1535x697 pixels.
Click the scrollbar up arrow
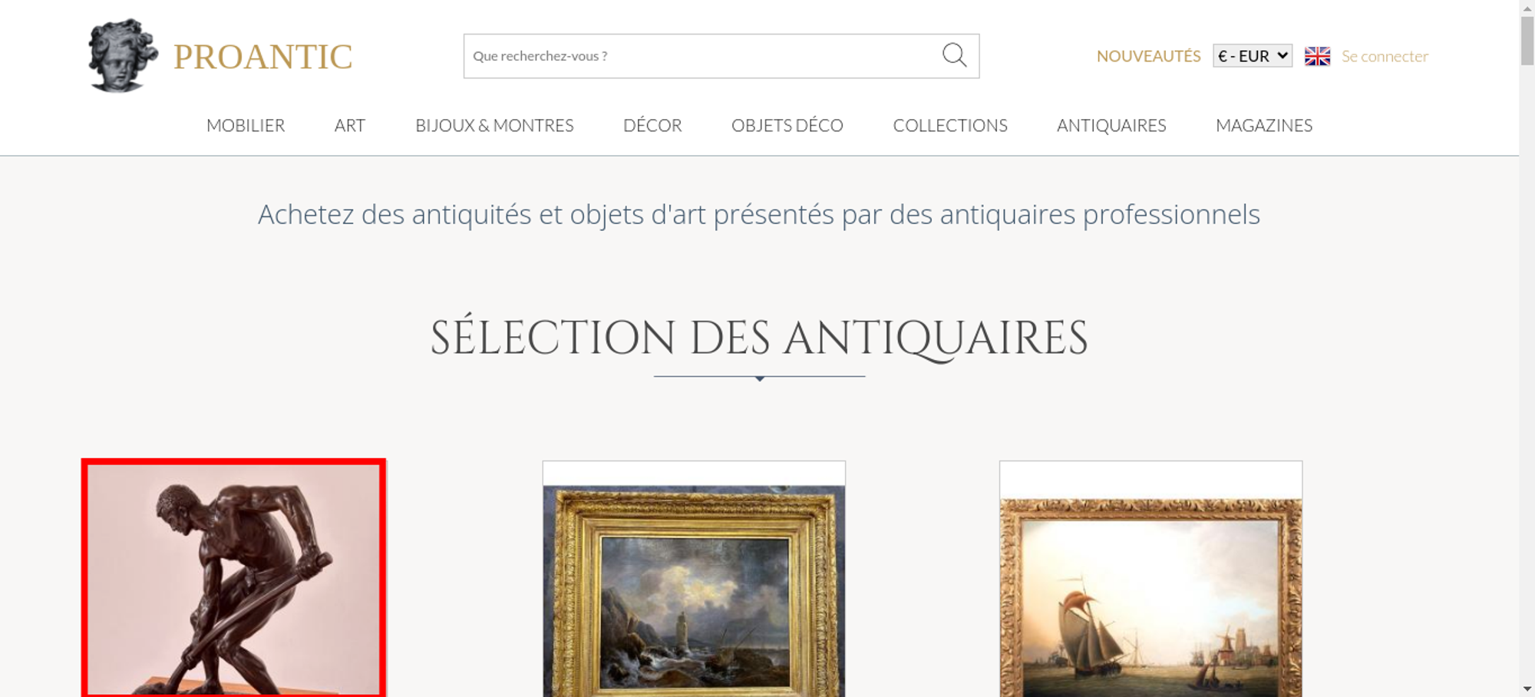coord(1527,7)
